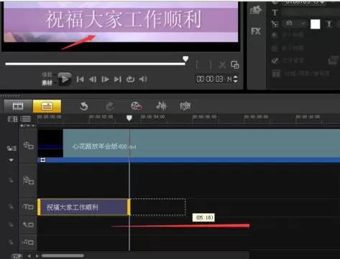Open the font face dropdown field

click(x=311, y=12)
